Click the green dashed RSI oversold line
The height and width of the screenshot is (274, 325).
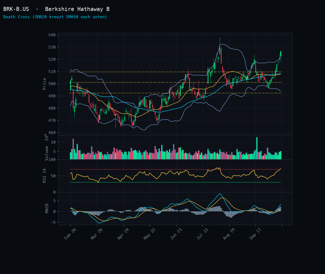[x=175, y=182]
